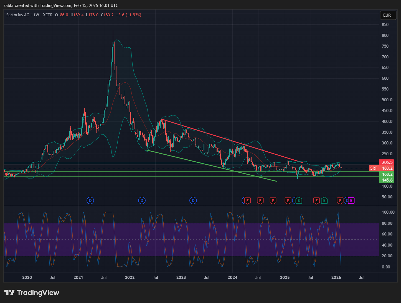Click the rightmost red E earnings marker
The image size is (401, 303).
coord(340,201)
